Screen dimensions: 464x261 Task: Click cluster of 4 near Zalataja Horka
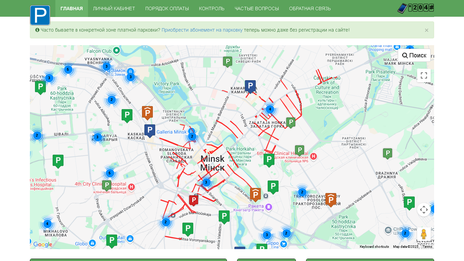coord(270,109)
